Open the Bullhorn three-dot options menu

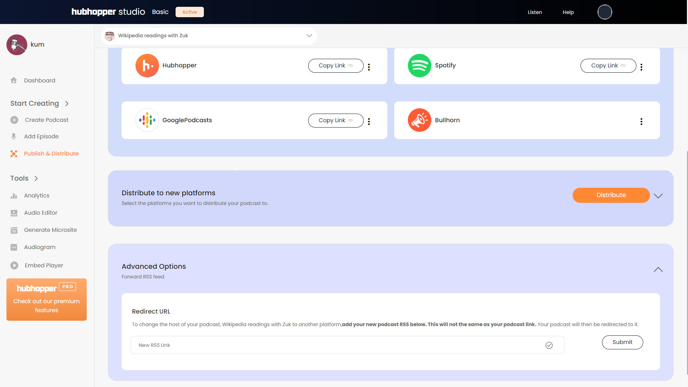pos(641,121)
